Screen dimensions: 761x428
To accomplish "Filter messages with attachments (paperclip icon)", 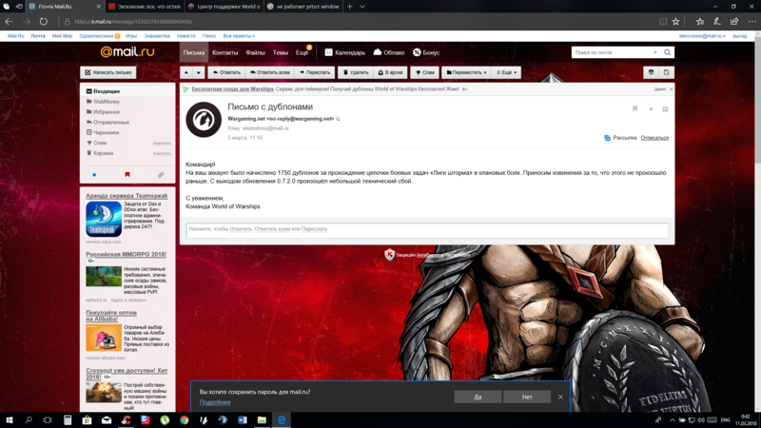I will coord(161,175).
